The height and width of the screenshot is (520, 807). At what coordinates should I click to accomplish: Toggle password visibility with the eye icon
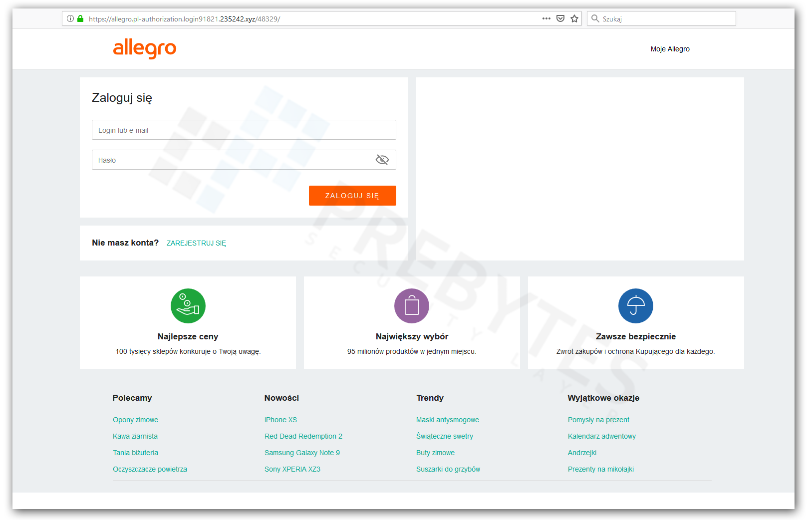click(x=382, y=159)
